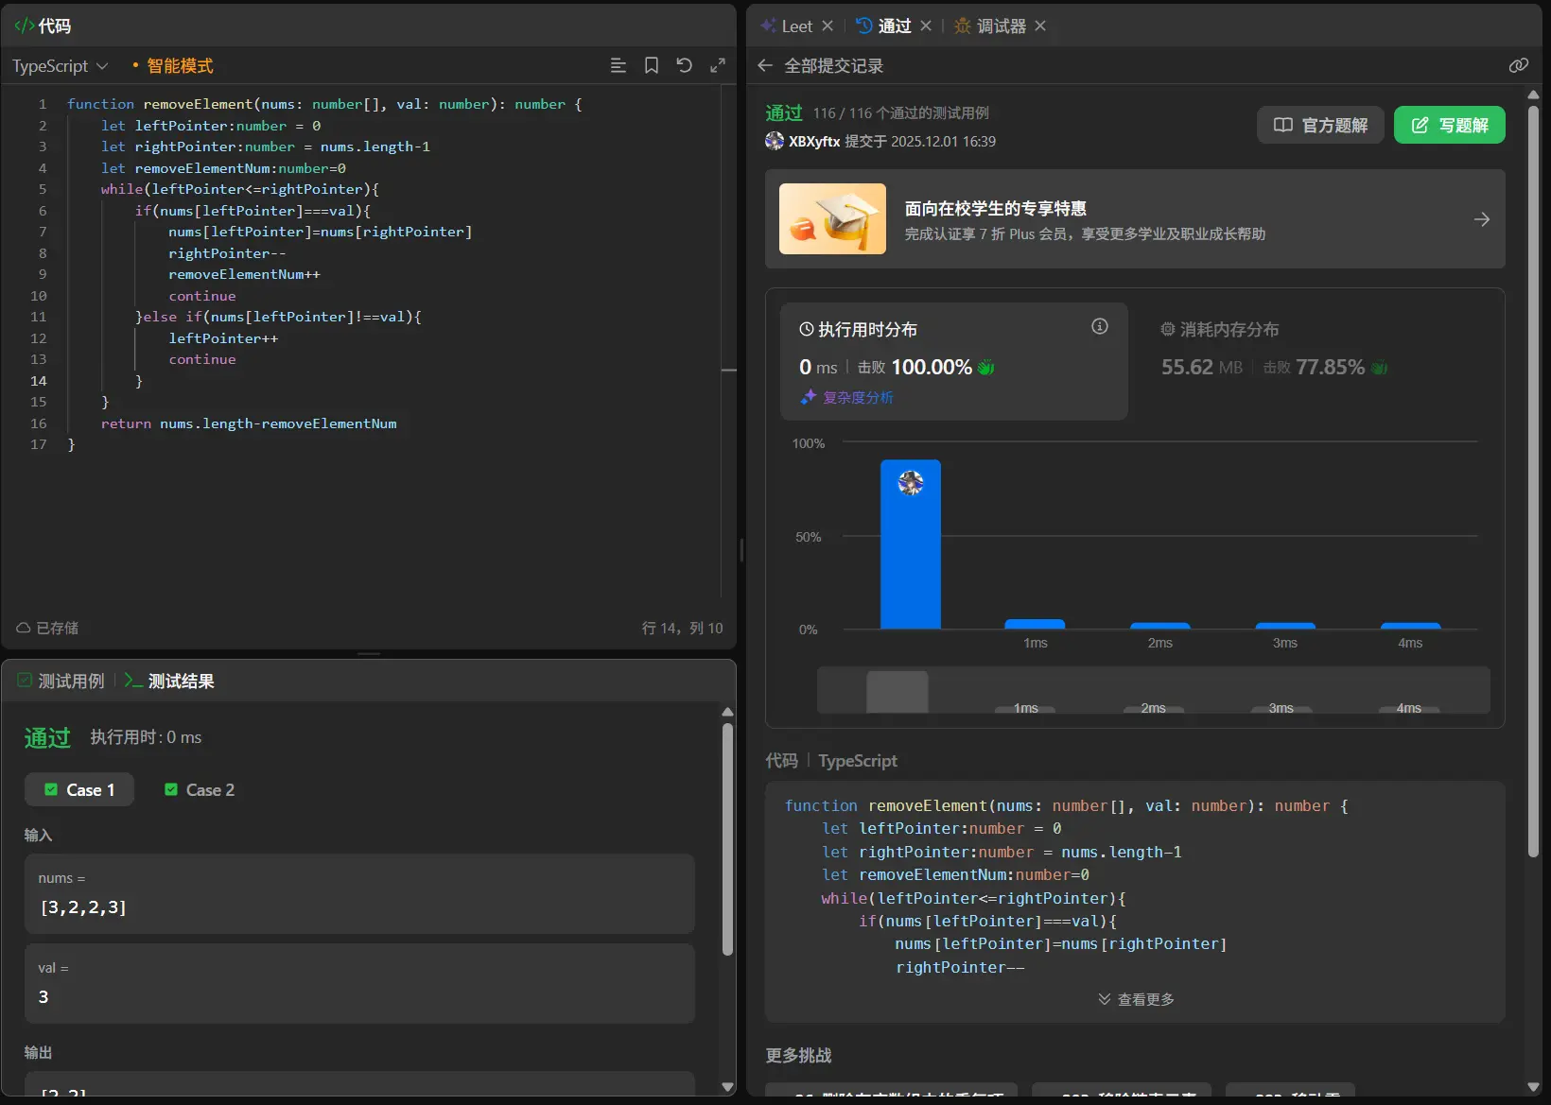Screen dimensions: 1551x1105
Task: Open the student discount banner arrow
Action: (1481, 219)
